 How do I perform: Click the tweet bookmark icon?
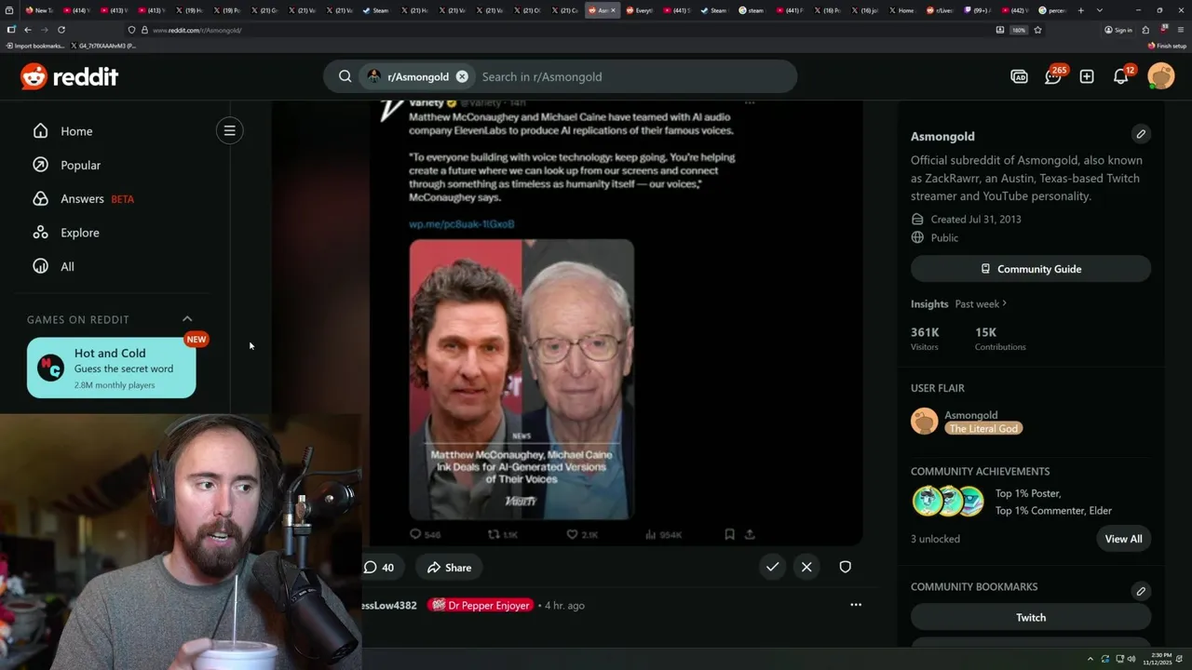pyautogui.click(x=729, y=534)
